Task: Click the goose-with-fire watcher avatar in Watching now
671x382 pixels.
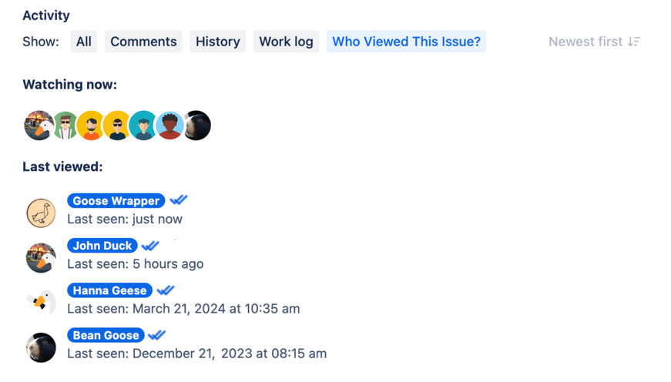Action: click(36, 126)
